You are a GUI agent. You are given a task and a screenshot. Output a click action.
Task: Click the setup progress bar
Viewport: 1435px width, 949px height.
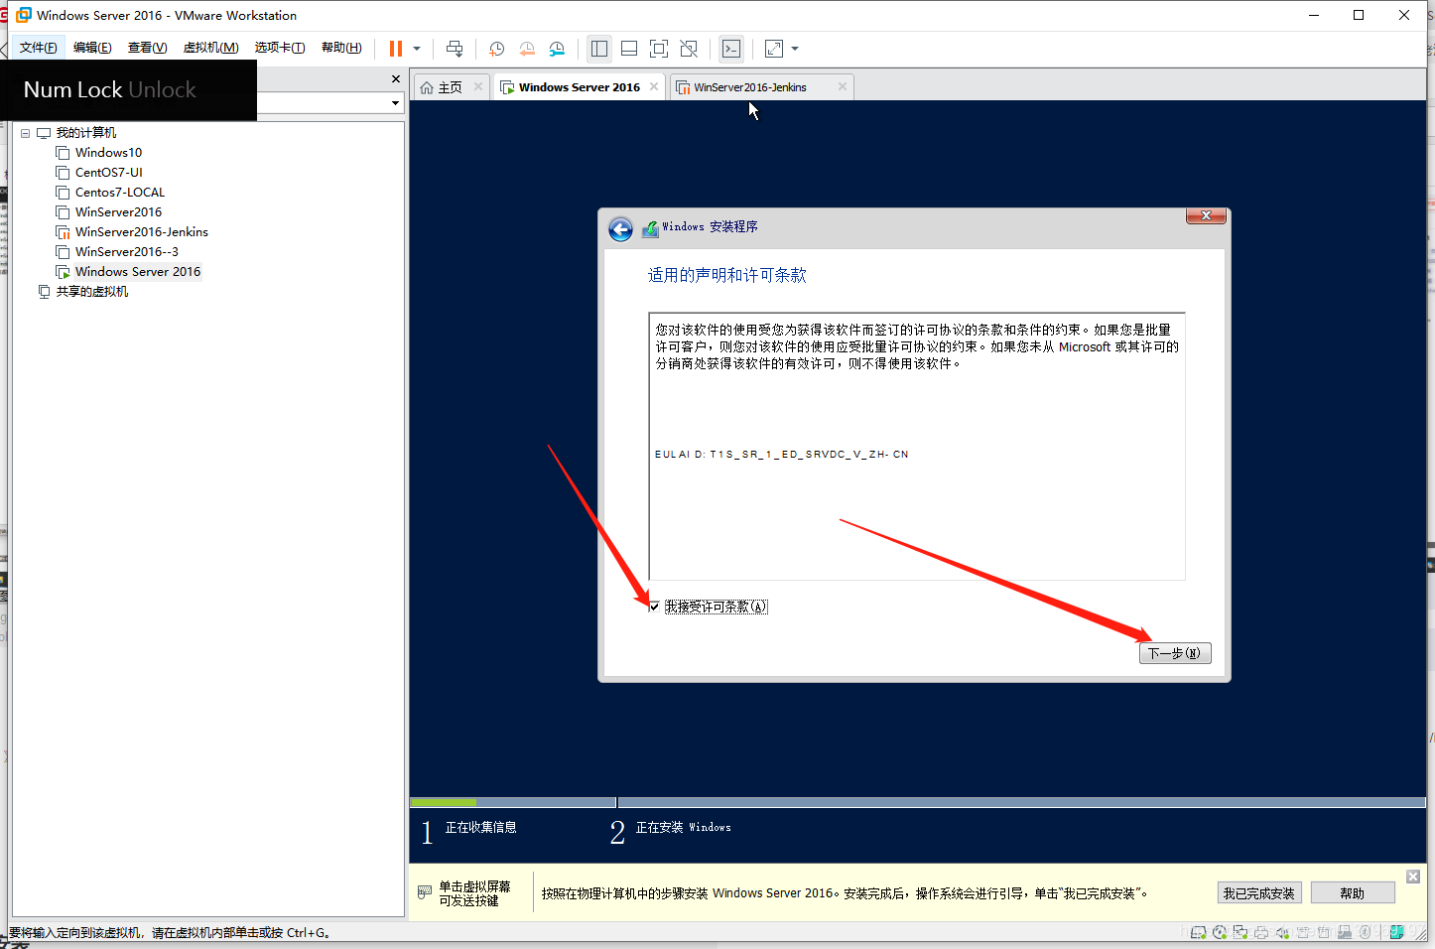[x=917, y=802]
